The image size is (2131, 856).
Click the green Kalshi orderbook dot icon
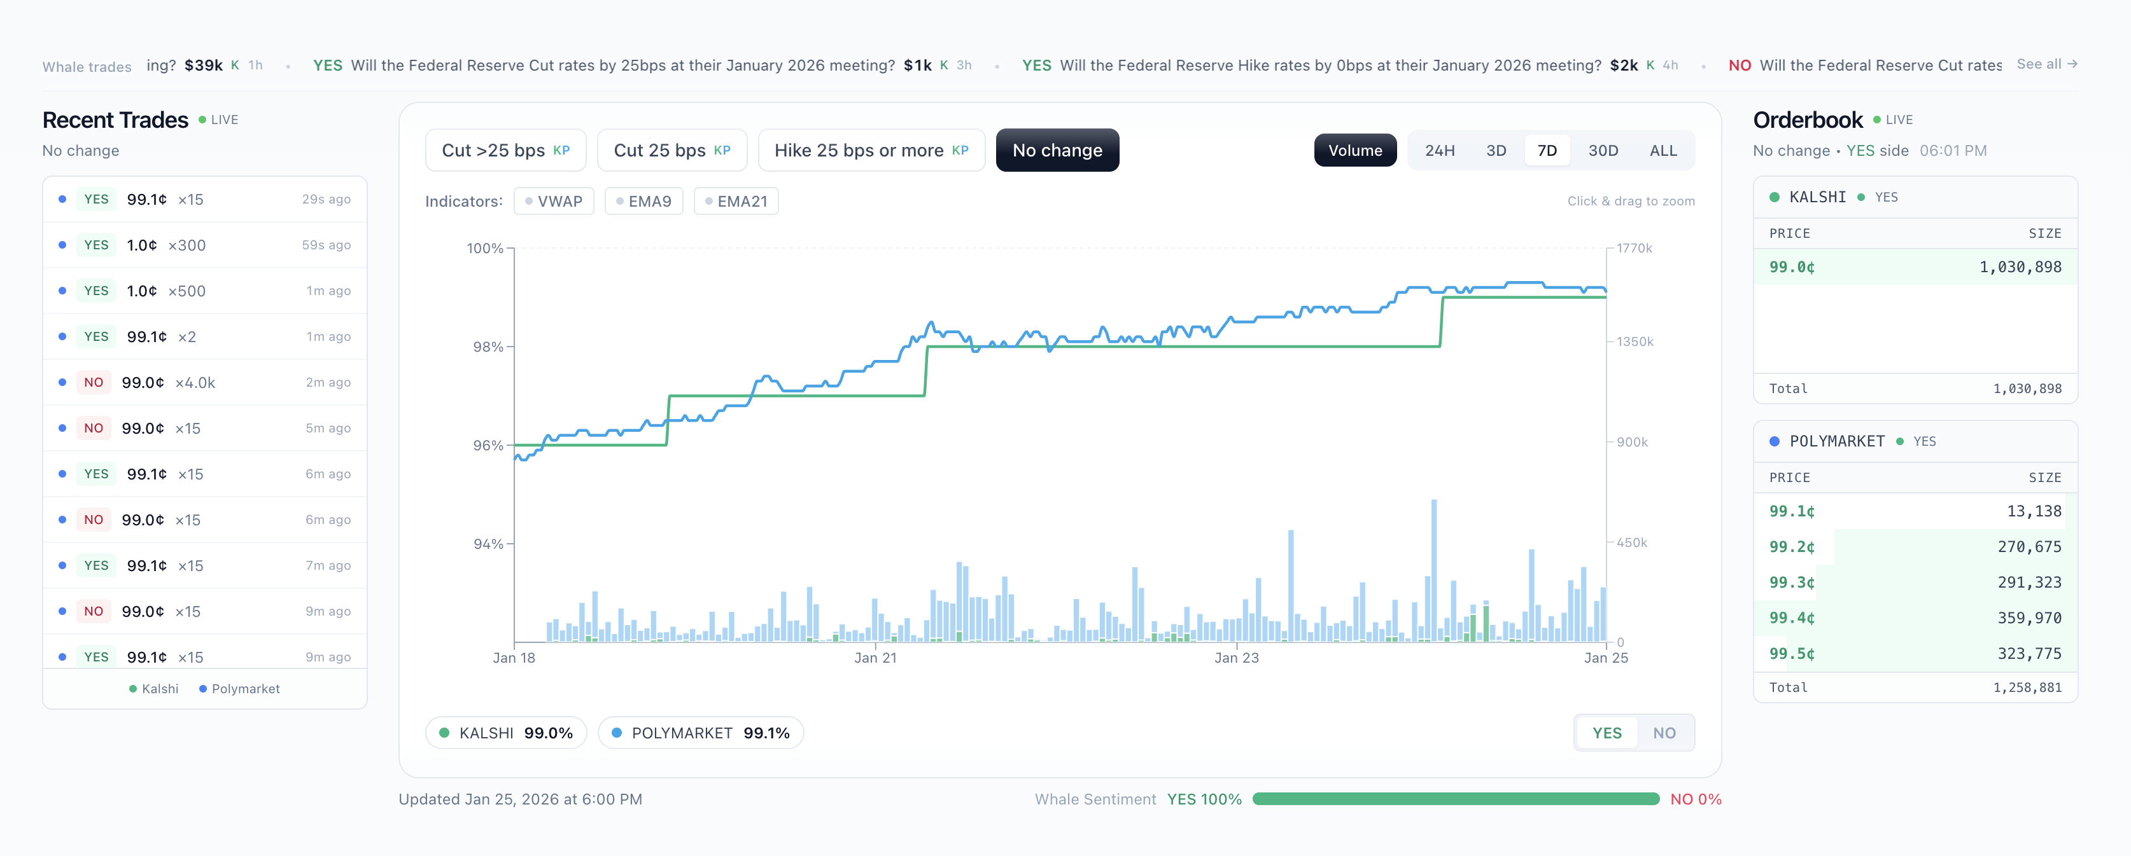click(x=1774, y=197)
